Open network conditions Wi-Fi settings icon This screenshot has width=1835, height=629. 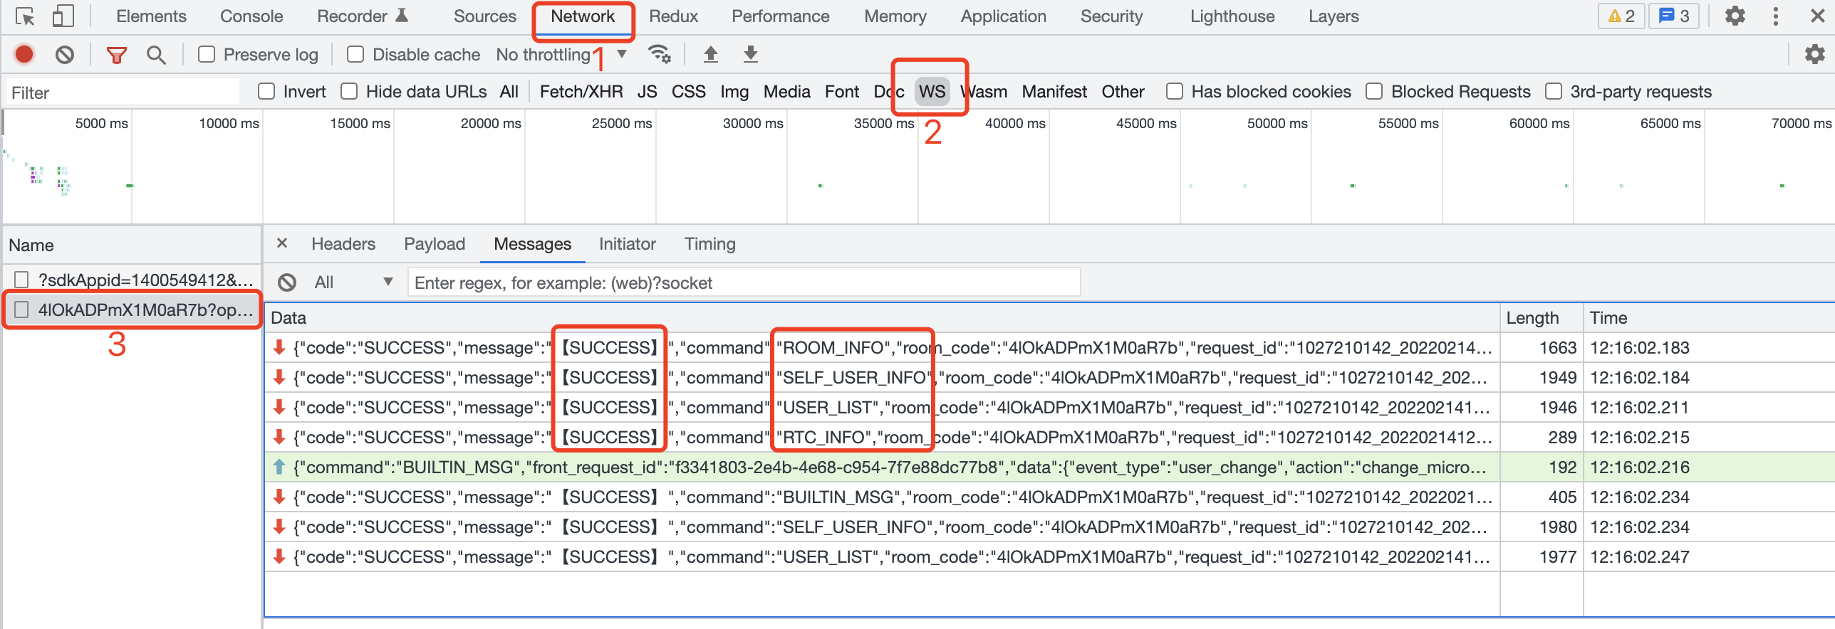[659, 55]
